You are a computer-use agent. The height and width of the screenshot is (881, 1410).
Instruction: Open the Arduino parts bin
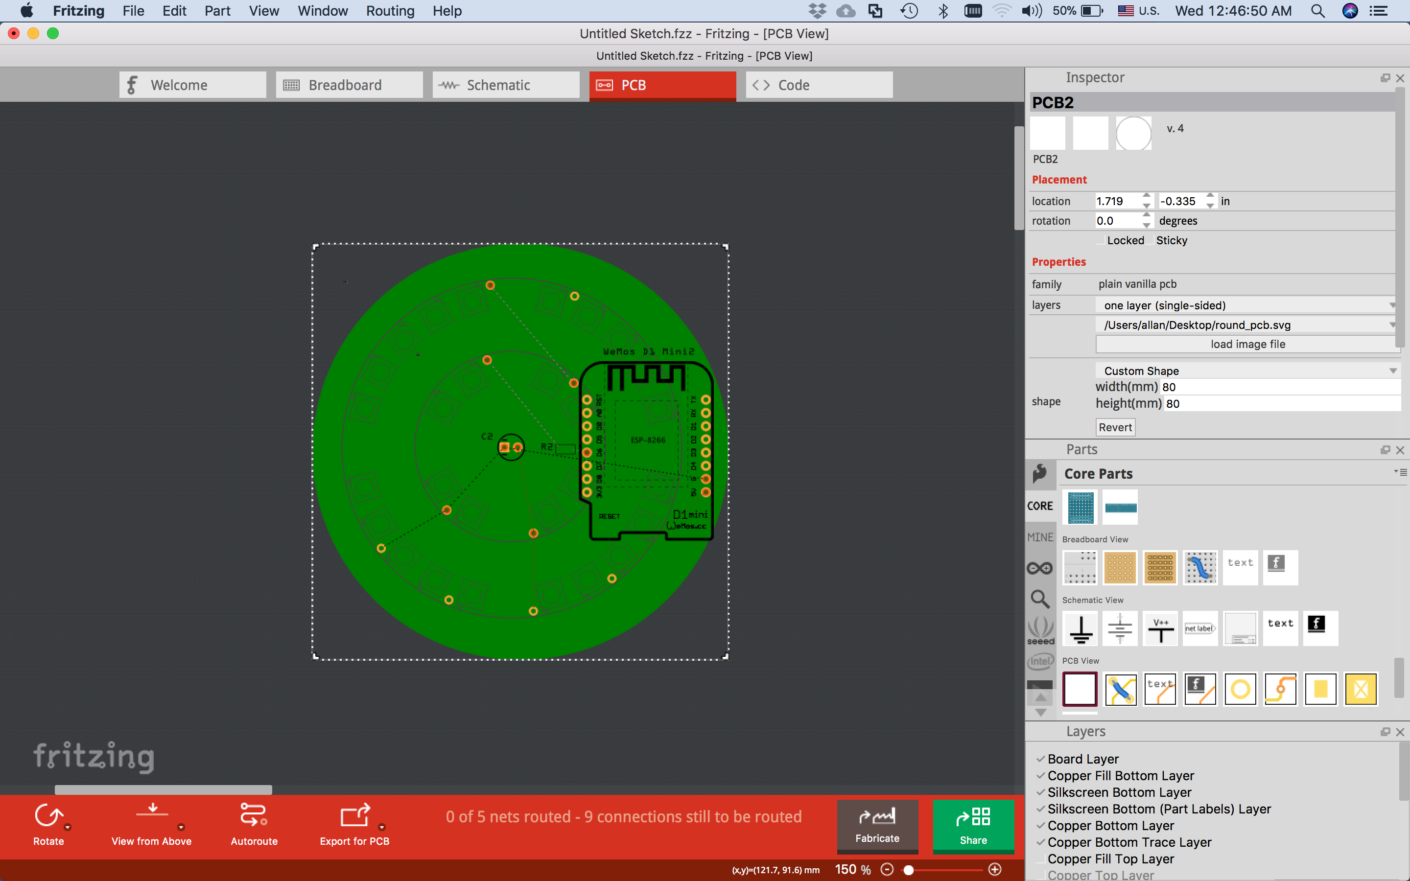click(1040, 568)
